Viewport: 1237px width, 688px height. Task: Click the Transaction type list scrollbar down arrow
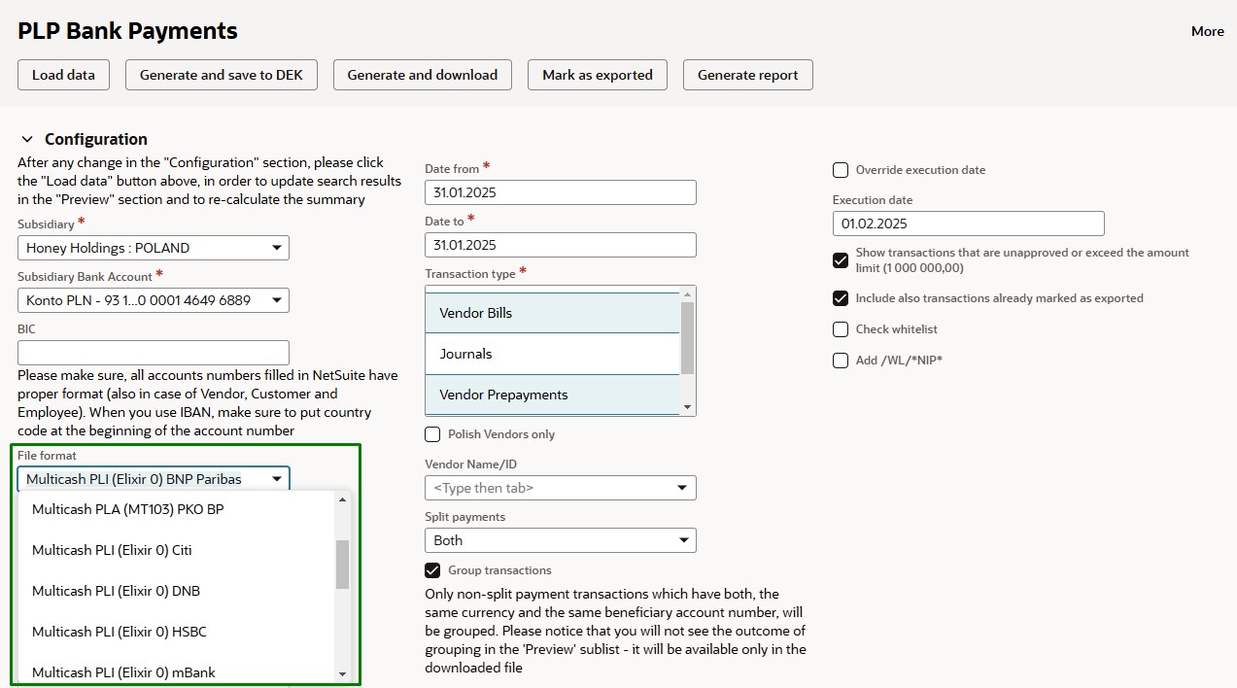tap(688, 407)
